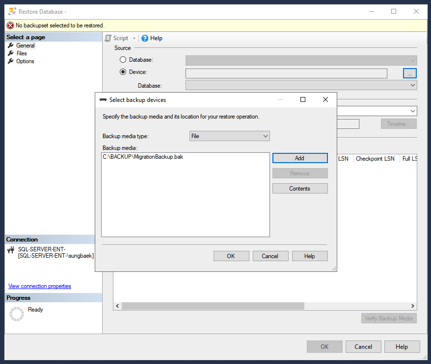Click the server connection icon beside SQL-SERVER-ENT
Image resolution: width=431 pixels, height=364 pixels.
pos(10,250)
